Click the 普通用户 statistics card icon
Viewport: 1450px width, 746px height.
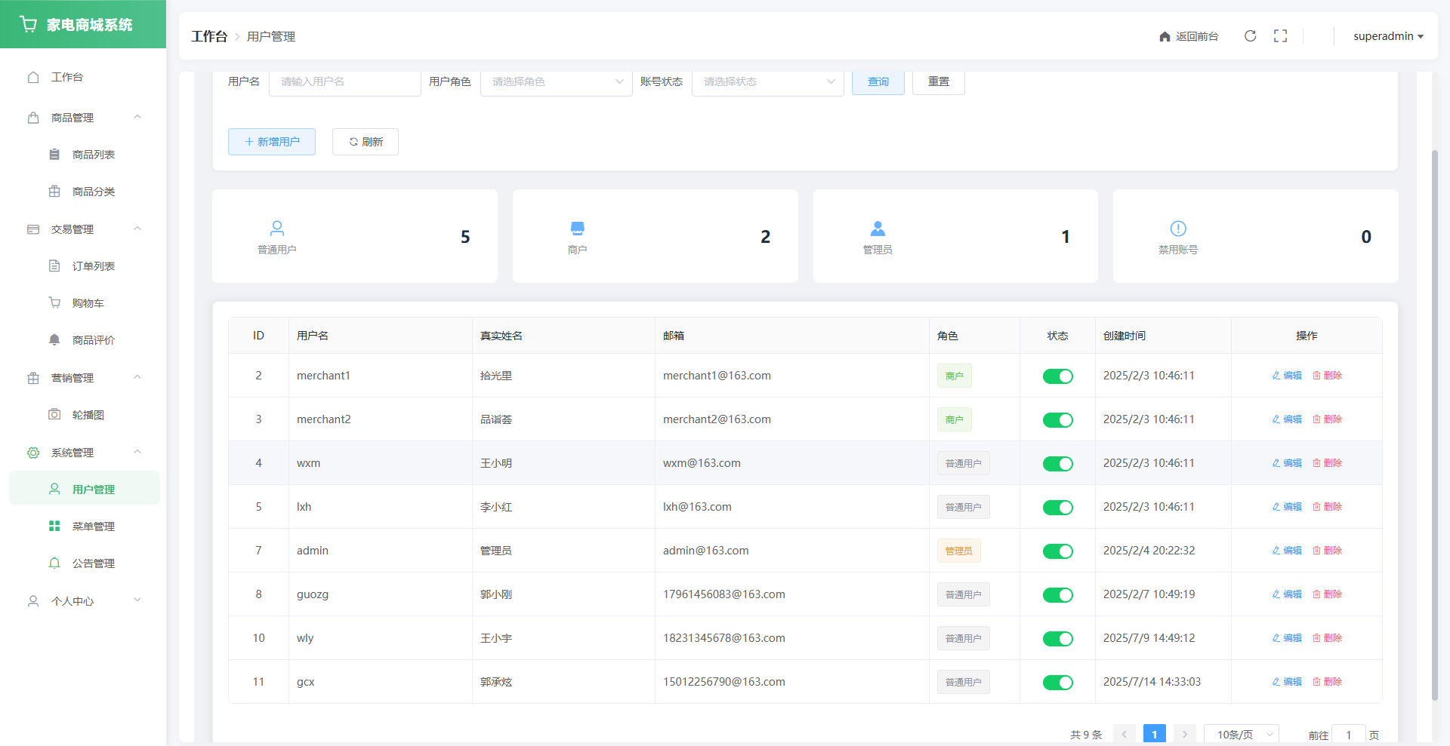click(x=277, y=228)
